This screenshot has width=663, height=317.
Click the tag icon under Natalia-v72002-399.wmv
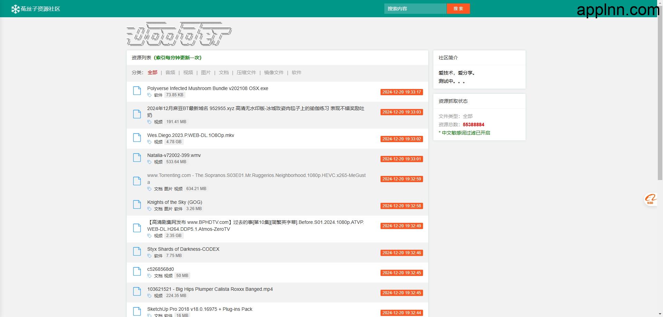pyautogui.click(x=149, y=162)
